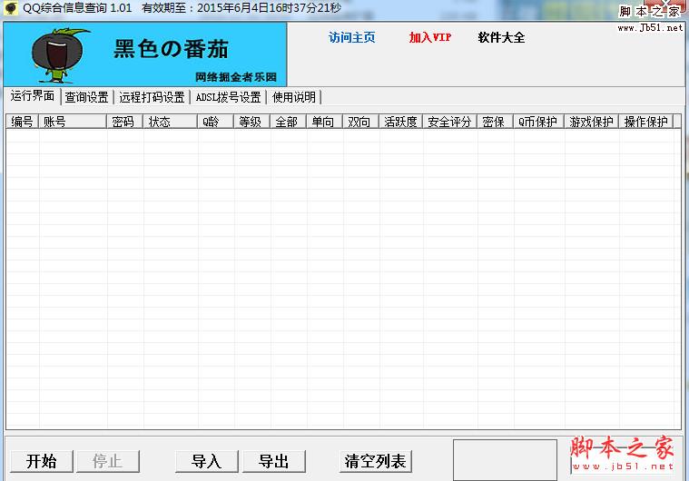This screenshot has height=481, width=689.
Task: Click the 密码 column header
Action: coord(124,122)
